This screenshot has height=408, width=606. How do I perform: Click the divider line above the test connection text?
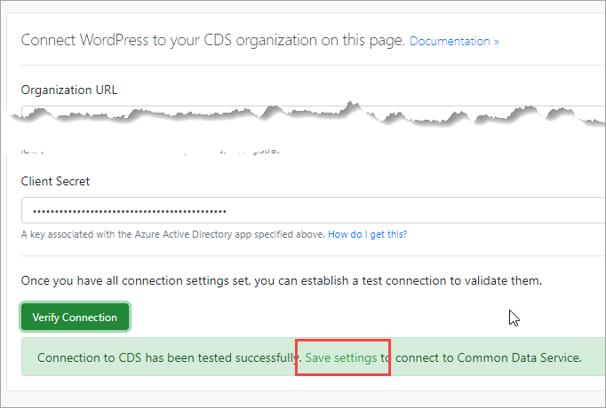coord(314,255)
